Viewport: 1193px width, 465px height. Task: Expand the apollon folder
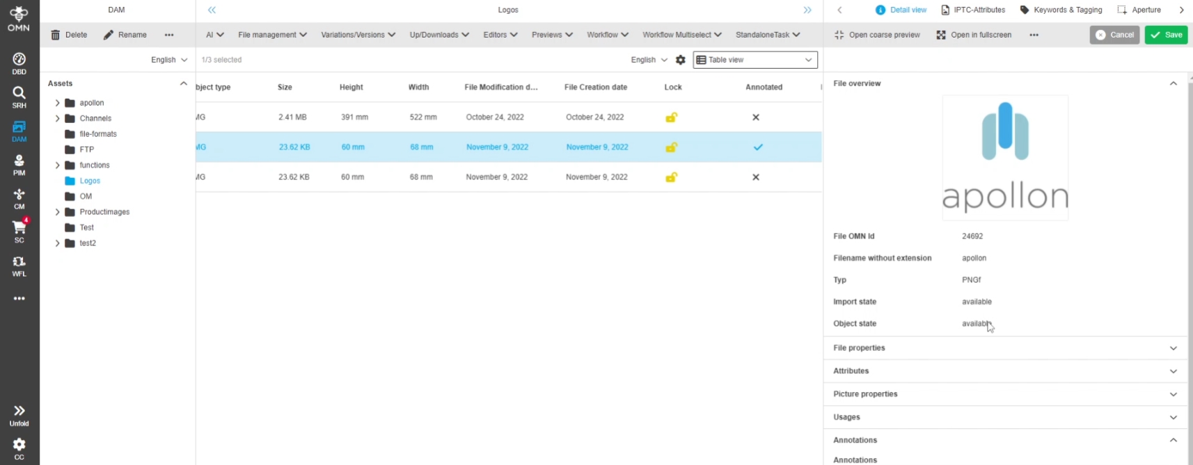point(57,103)
